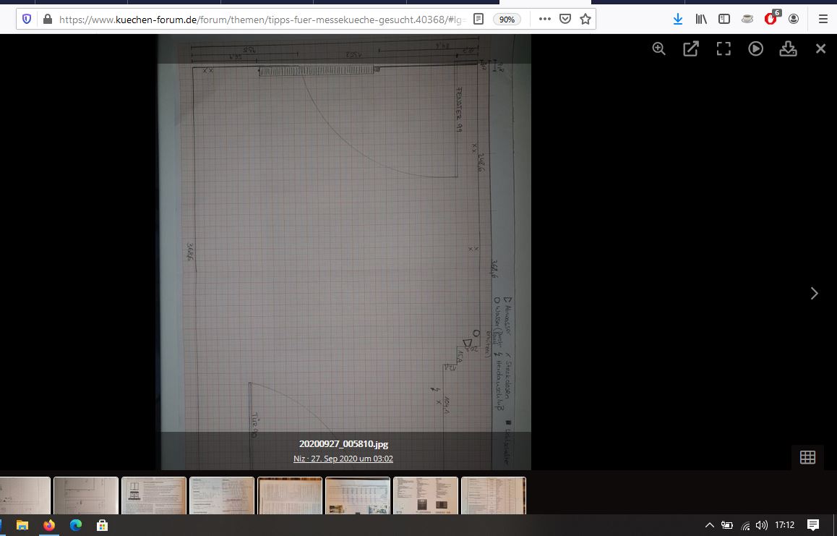Viewport: 837px width, 536px height.
Task: Close the image lightbox viewer
Action: click(820, 48)
